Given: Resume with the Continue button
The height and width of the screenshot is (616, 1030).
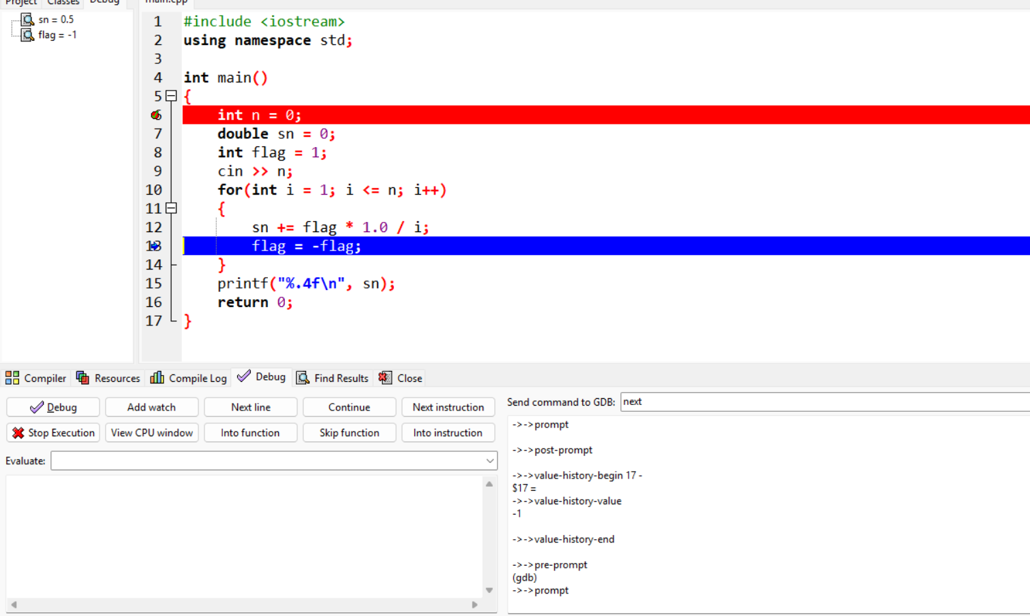Looking at the screenshot, I should (x=350, y=407).
